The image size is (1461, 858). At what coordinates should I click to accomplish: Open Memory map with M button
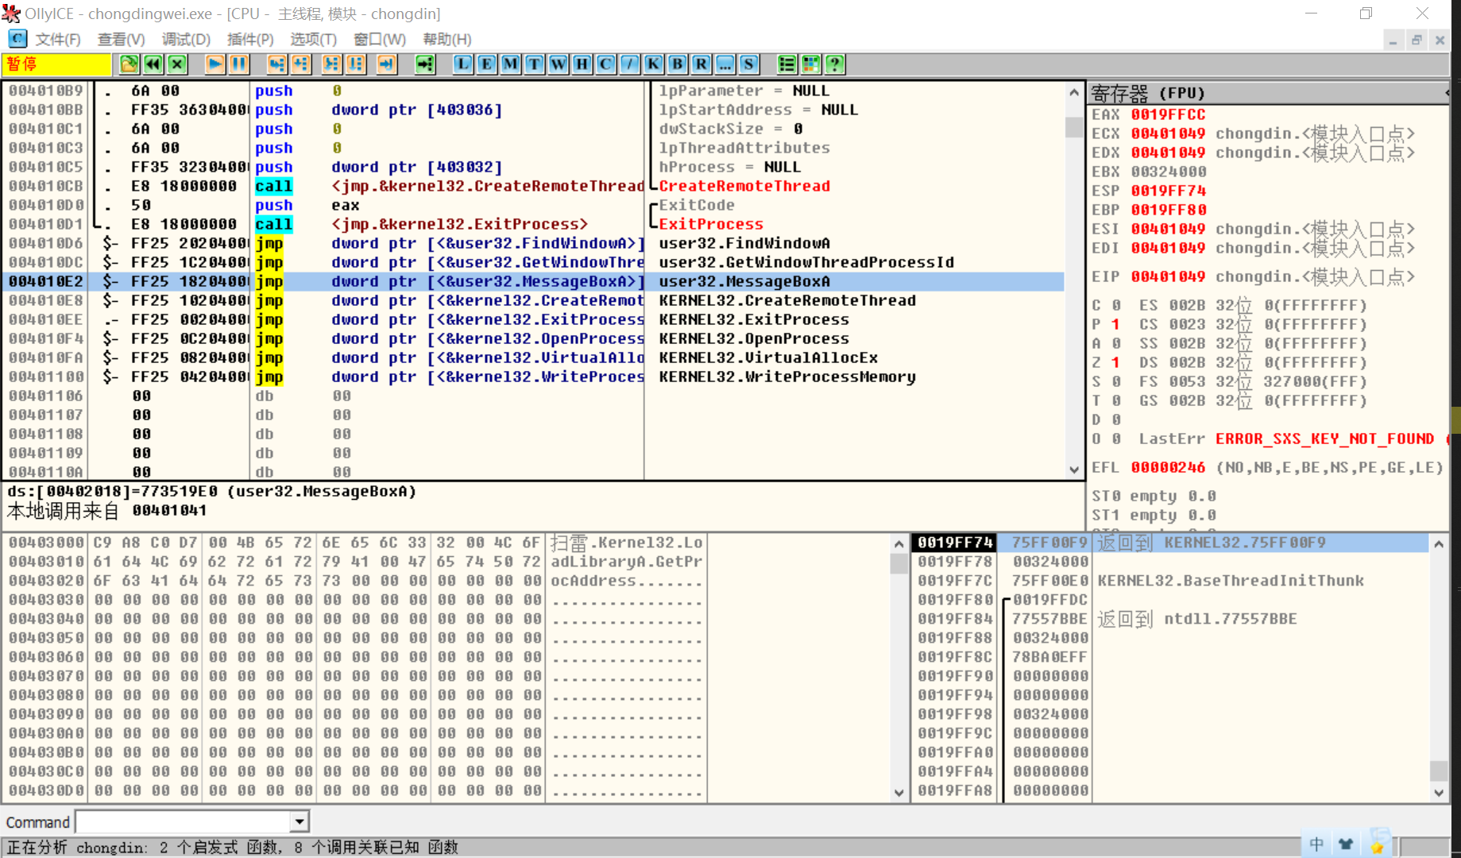coord(511,64)
